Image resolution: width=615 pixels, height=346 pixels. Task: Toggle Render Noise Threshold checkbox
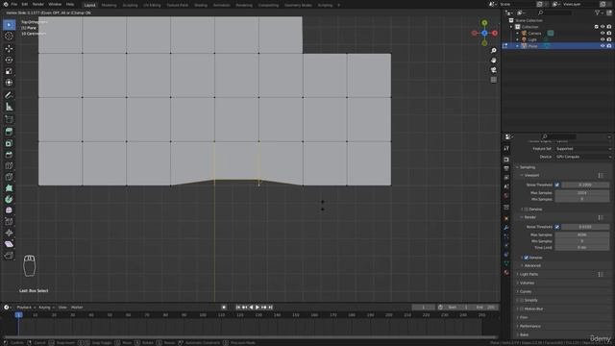tap(557, 227)
